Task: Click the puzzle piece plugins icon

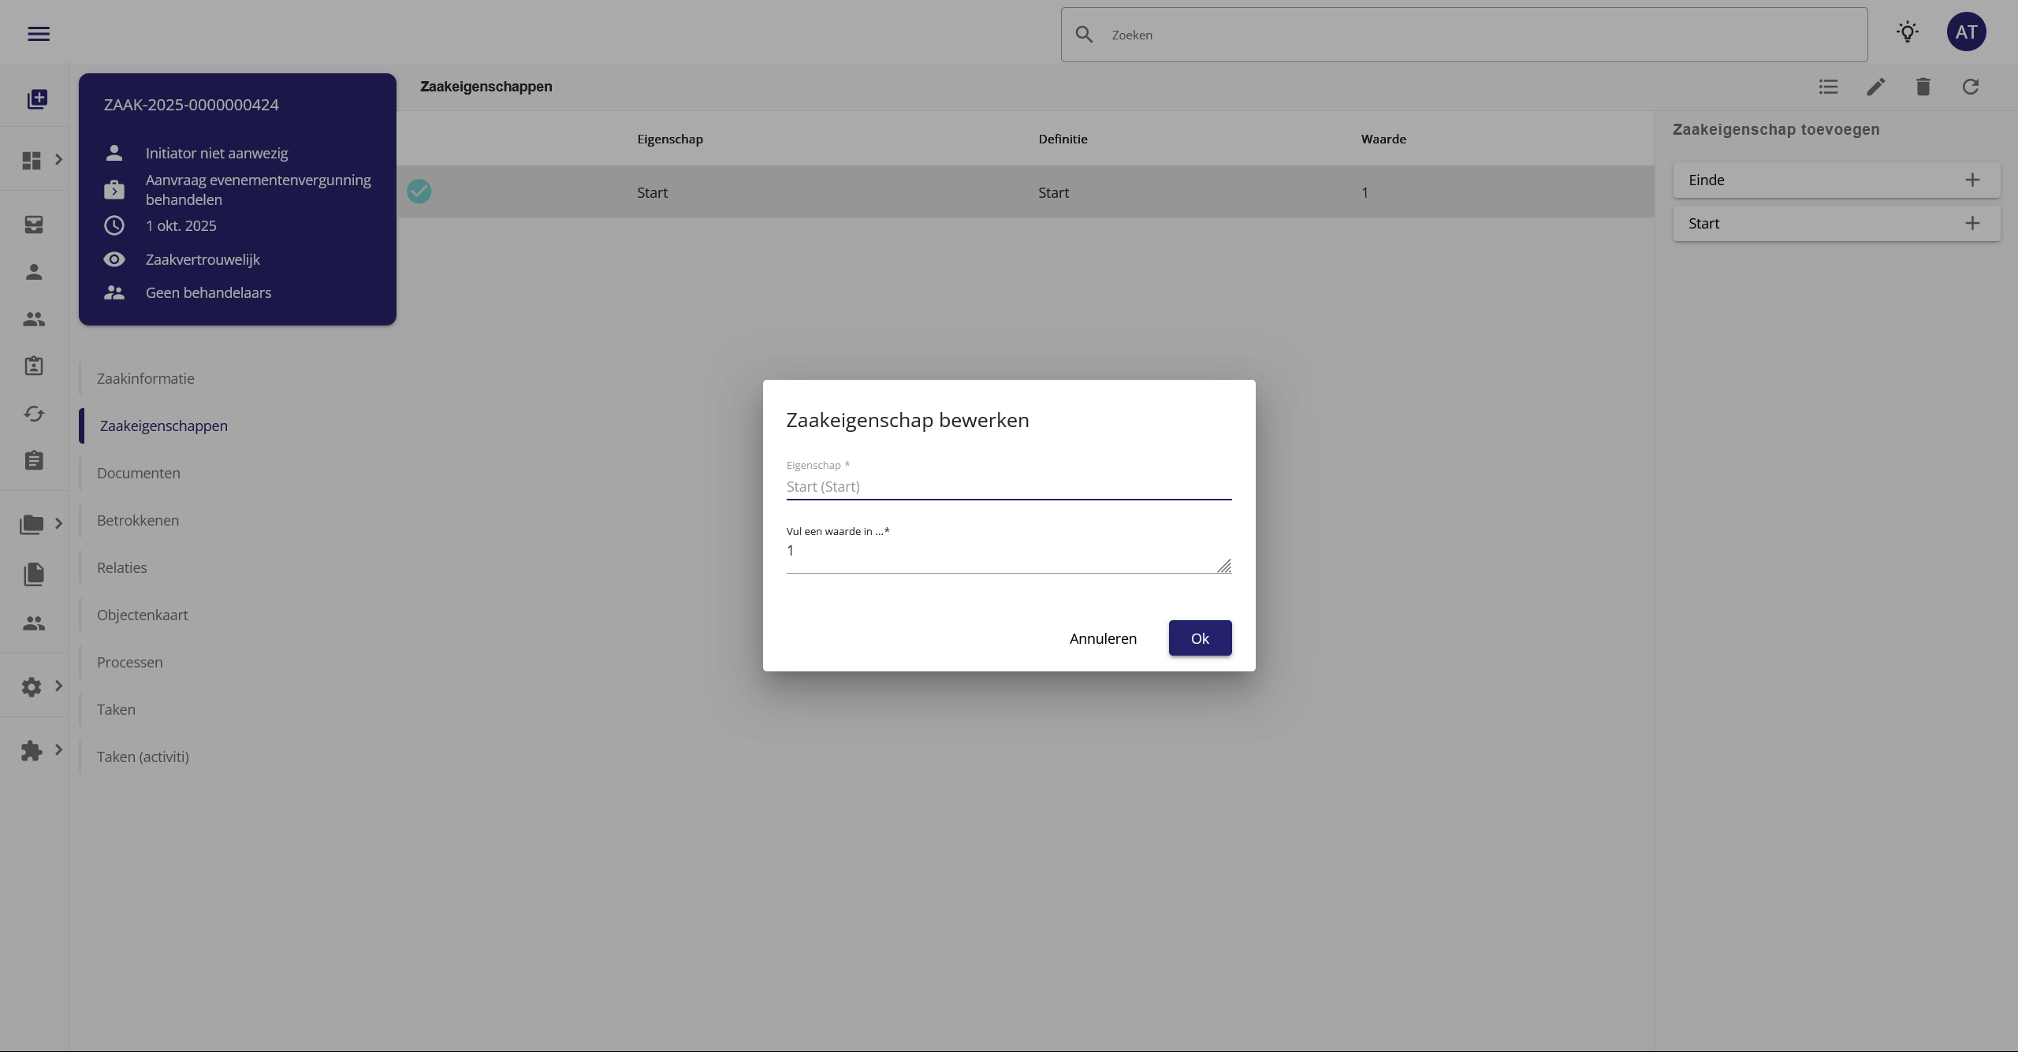Action: (32, 750)
